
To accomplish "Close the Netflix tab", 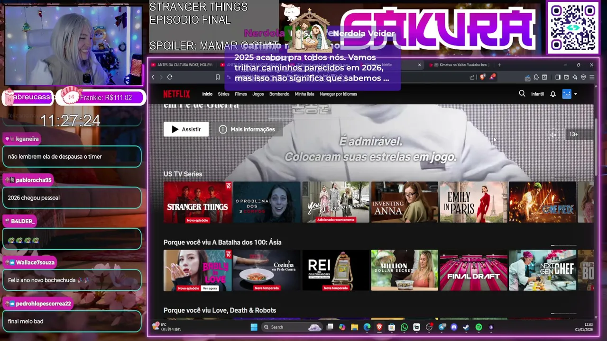I will [x=419, y=65].
